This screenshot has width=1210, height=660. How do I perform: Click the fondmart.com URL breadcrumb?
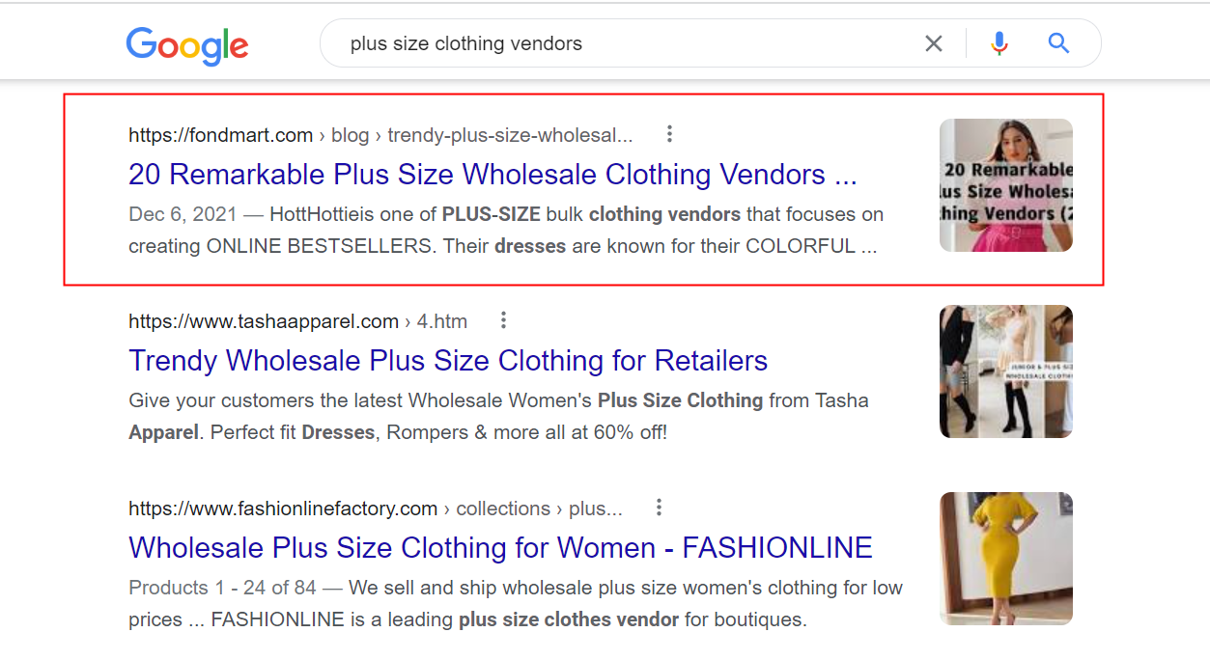point(380,135)
